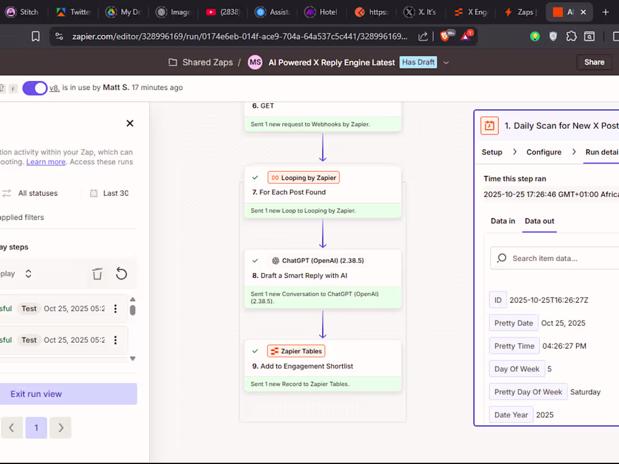Select the Pretty Date label
The width and height of the screenshot is (619, 464).
click(x=514, y=323)
